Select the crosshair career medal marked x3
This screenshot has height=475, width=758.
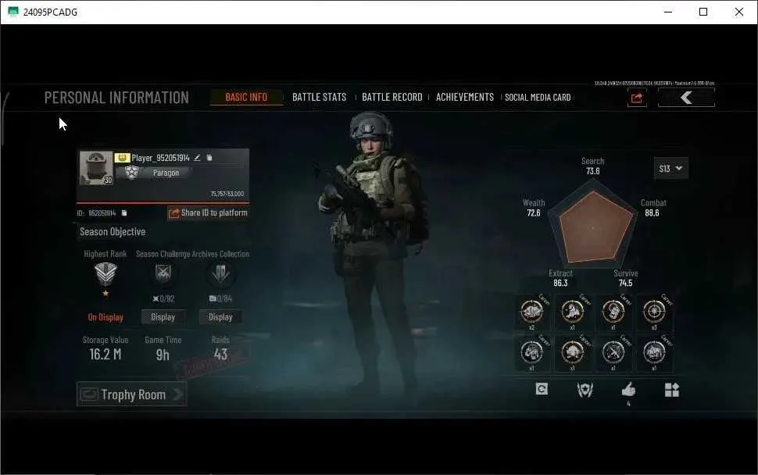654,312
